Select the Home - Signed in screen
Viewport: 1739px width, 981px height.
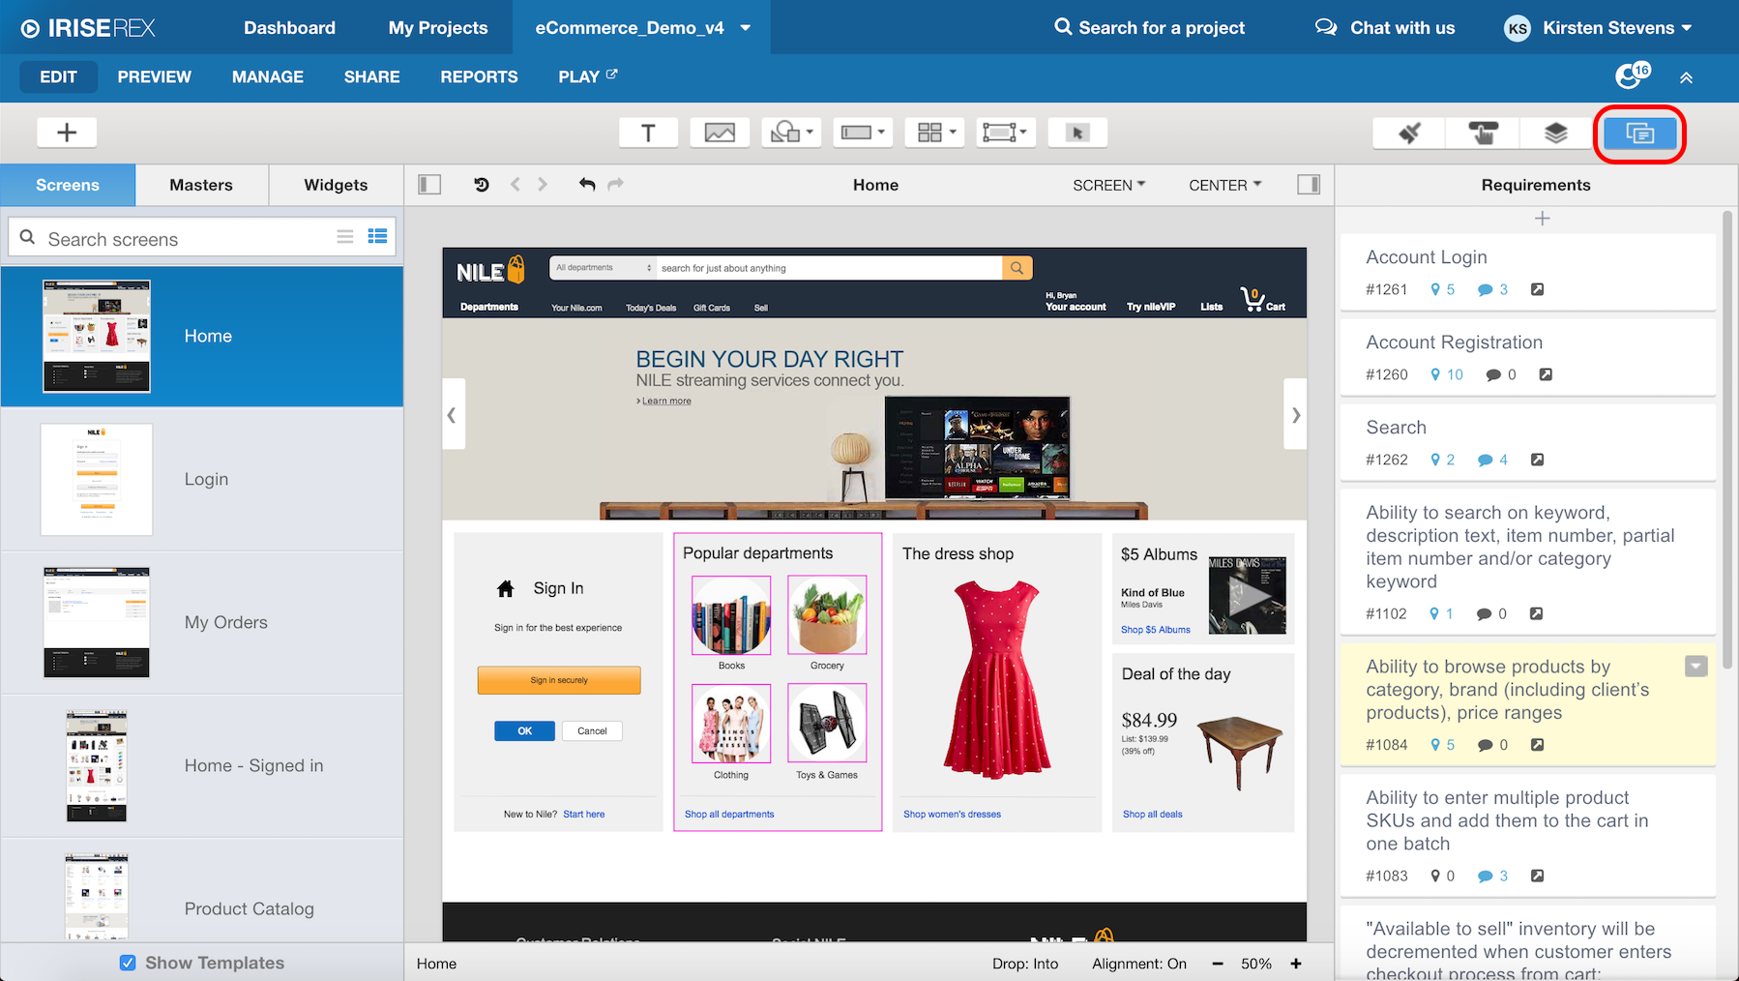(202, 765)
